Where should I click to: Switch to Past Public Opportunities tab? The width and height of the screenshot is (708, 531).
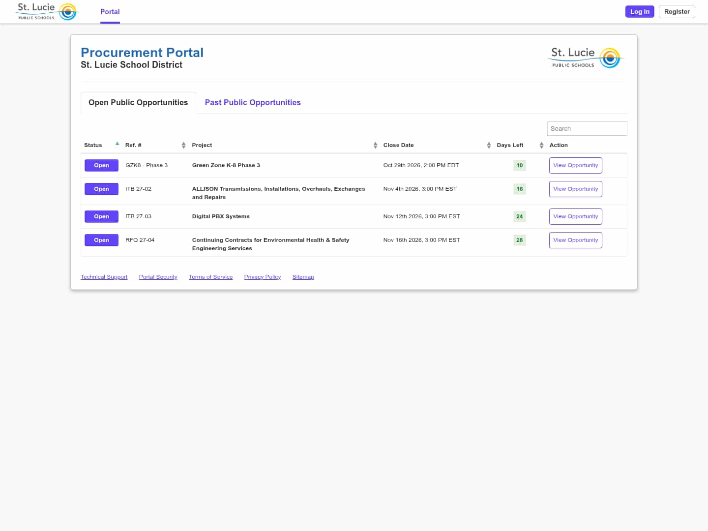click(x=253, y=103)
